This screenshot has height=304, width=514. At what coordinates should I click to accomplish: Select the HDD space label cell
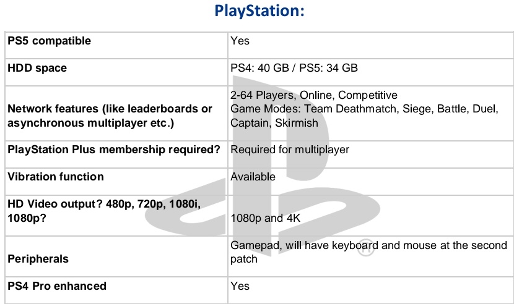point(37,68)
